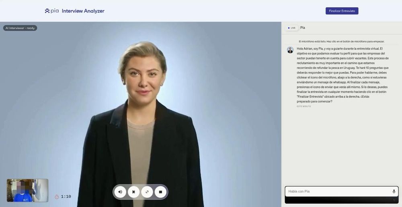
Task: Click Pía's avatar icon beside the chat message
Action: 290,50
